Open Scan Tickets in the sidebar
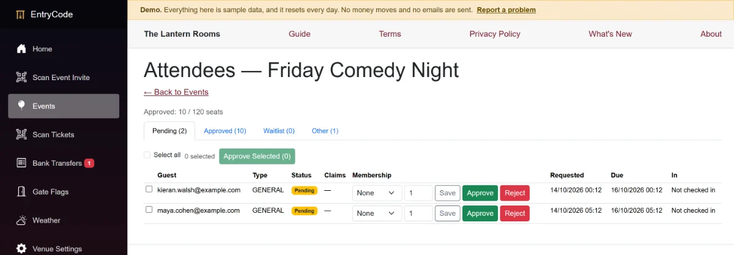This screenshot has height=255, width=734. (x=64, y=135)
